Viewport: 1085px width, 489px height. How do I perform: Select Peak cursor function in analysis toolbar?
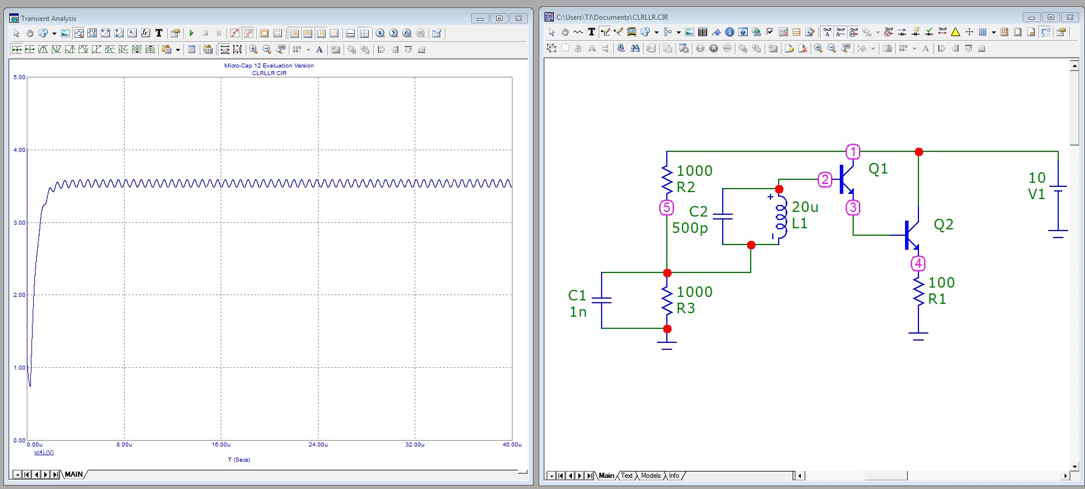(43, 49)
